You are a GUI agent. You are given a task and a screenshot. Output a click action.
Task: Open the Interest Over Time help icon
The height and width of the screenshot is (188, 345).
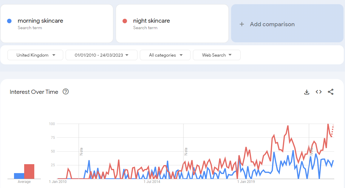click(x=66, y=92)
